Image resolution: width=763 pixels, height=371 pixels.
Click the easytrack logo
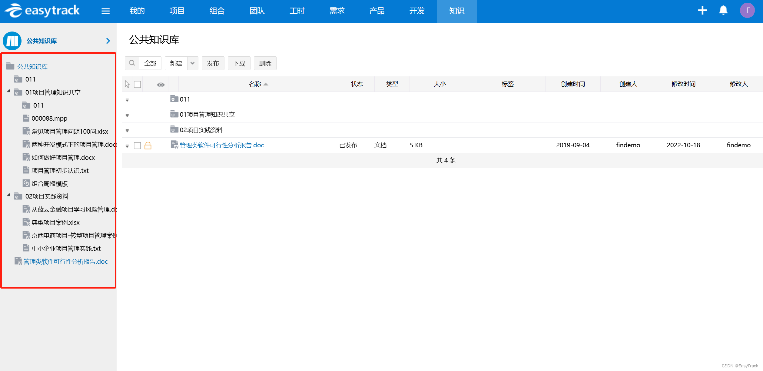pyautogui.click(x=42, y=11)
